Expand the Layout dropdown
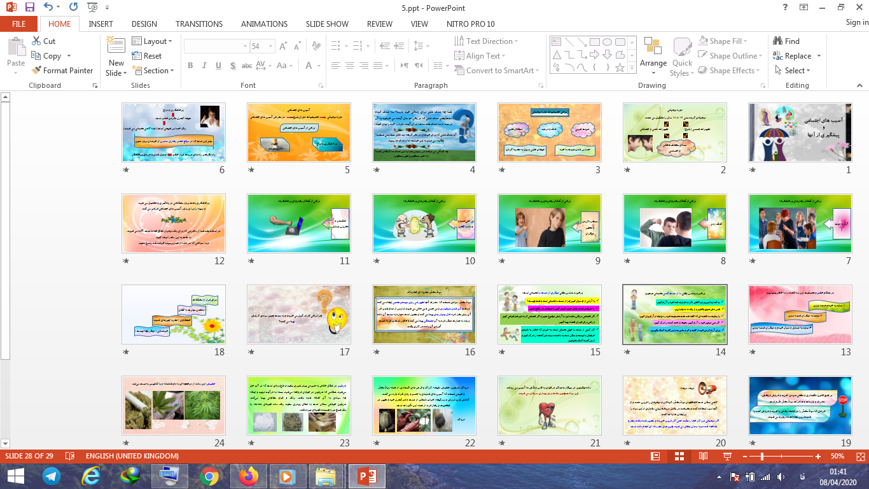869x489 pixels. 153,41
